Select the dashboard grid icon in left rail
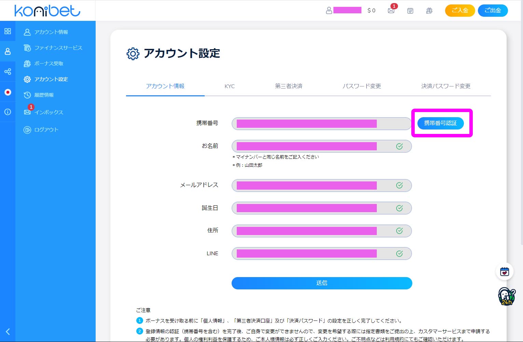 (8, 31)
